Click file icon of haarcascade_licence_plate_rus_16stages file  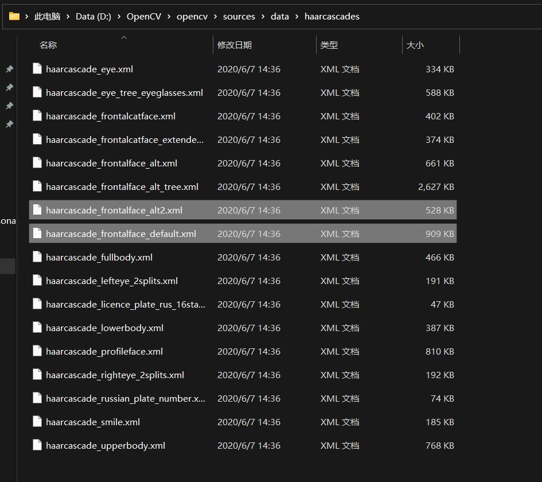pyautogui.click(x=37, y=304)
